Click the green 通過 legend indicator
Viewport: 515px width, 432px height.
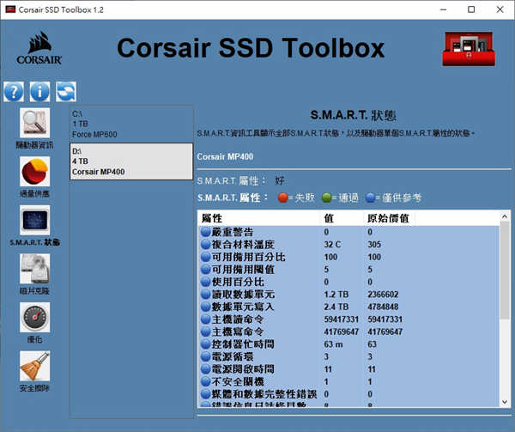[x=326, y=198]
